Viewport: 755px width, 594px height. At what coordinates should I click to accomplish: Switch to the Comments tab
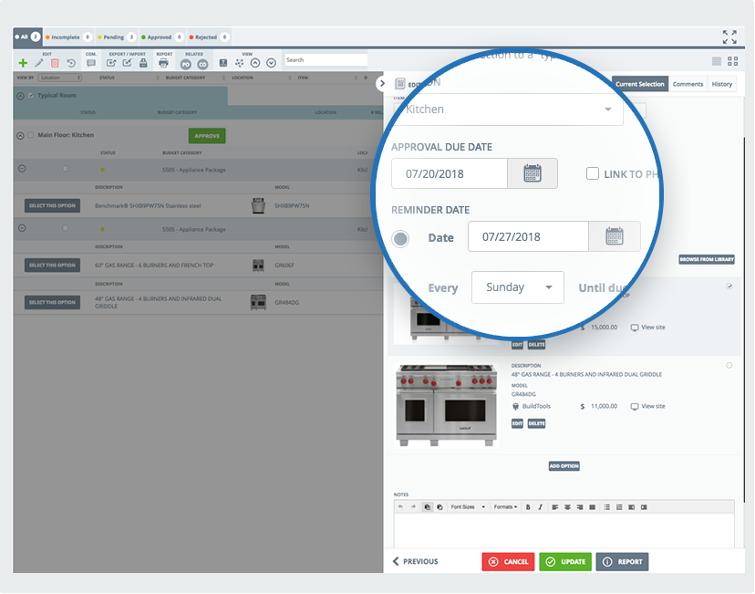[688, 84]
